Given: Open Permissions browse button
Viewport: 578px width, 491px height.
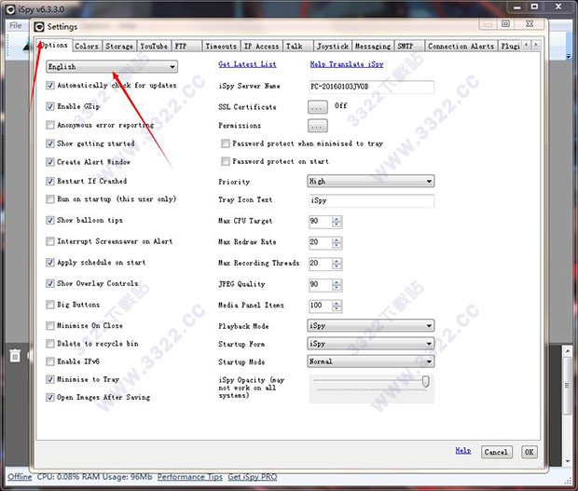Looking at the screenshot, I should (x=317, y=126).
